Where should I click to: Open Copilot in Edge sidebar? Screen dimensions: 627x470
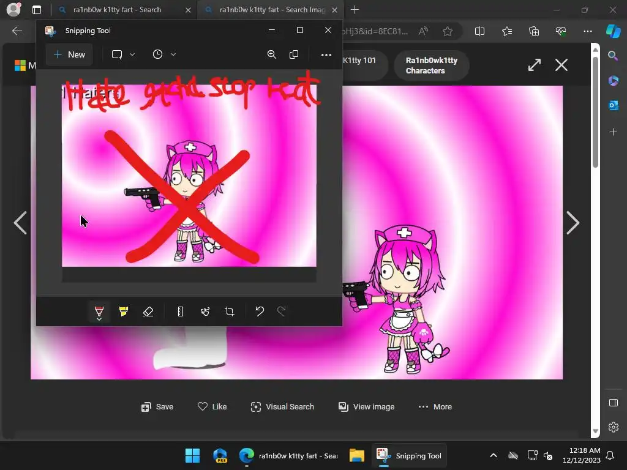click(613, 31)
